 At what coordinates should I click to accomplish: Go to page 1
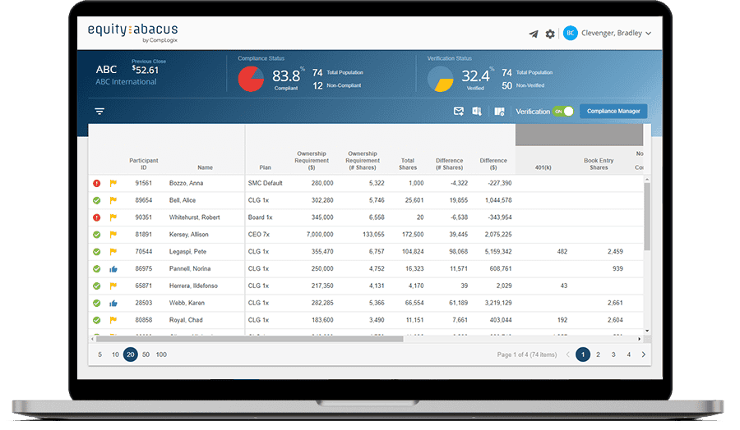click(583, 355)
